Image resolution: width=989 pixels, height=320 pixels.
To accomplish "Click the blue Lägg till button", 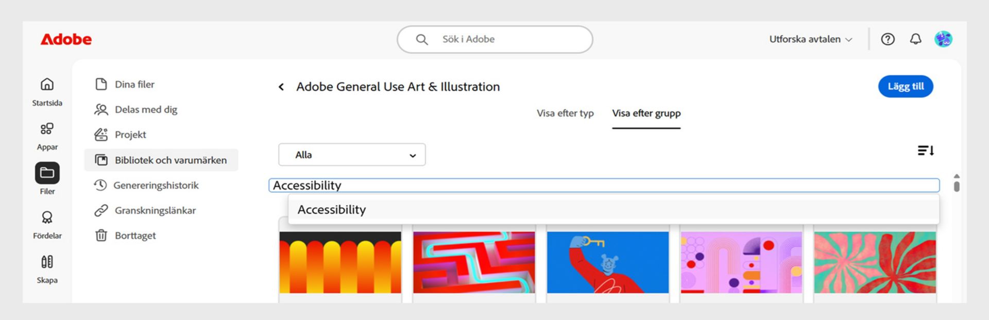I will point(906,86).
